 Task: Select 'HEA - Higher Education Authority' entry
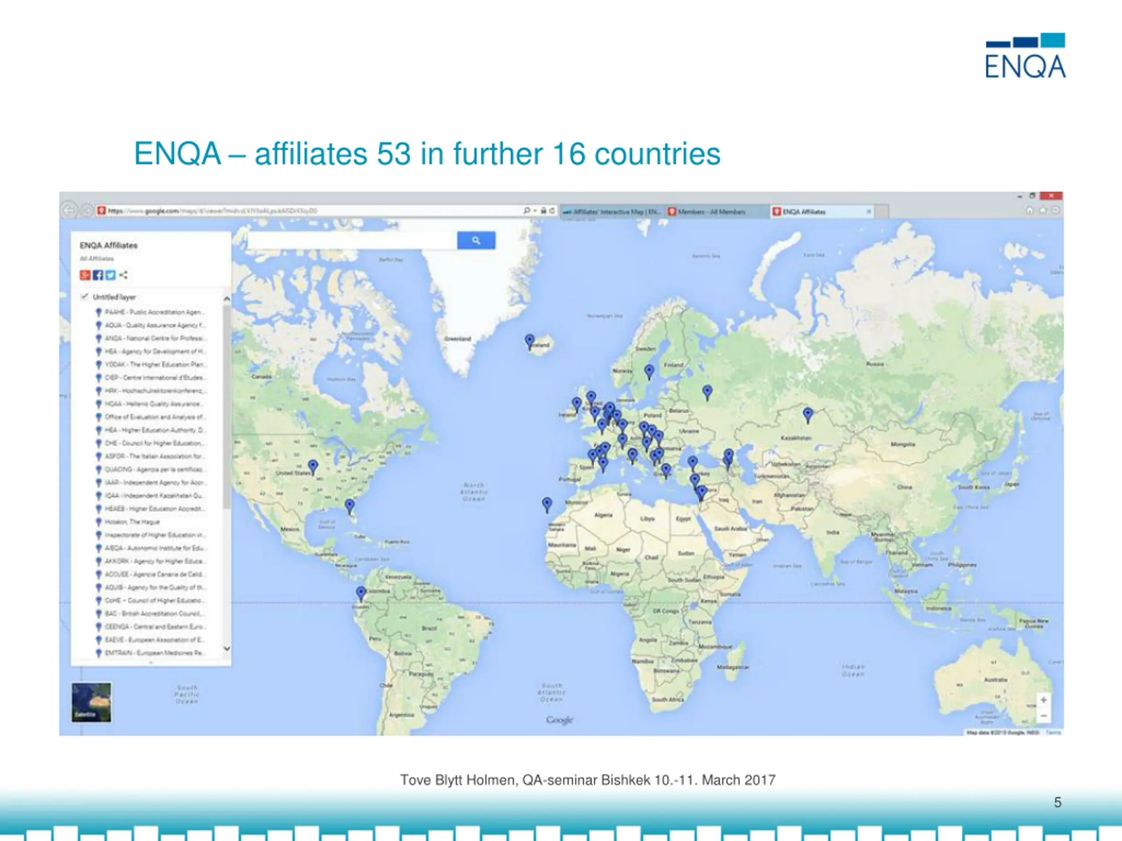151,430
